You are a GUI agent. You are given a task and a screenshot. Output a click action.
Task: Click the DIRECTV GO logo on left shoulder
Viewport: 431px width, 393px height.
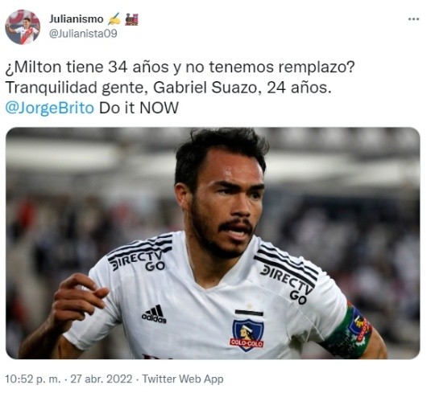[139, 260]
